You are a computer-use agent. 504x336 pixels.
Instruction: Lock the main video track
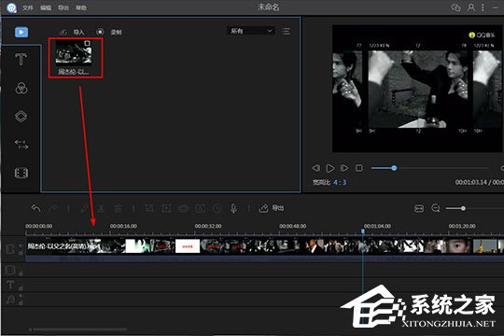pos(21,253)
